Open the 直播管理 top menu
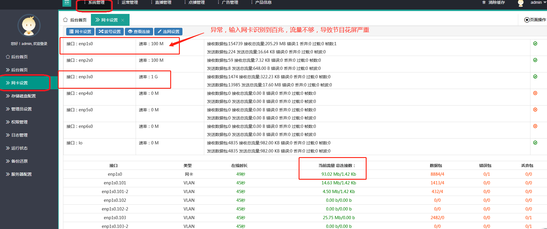The width and height of the screenshot is (547, 229). [163, 3]
